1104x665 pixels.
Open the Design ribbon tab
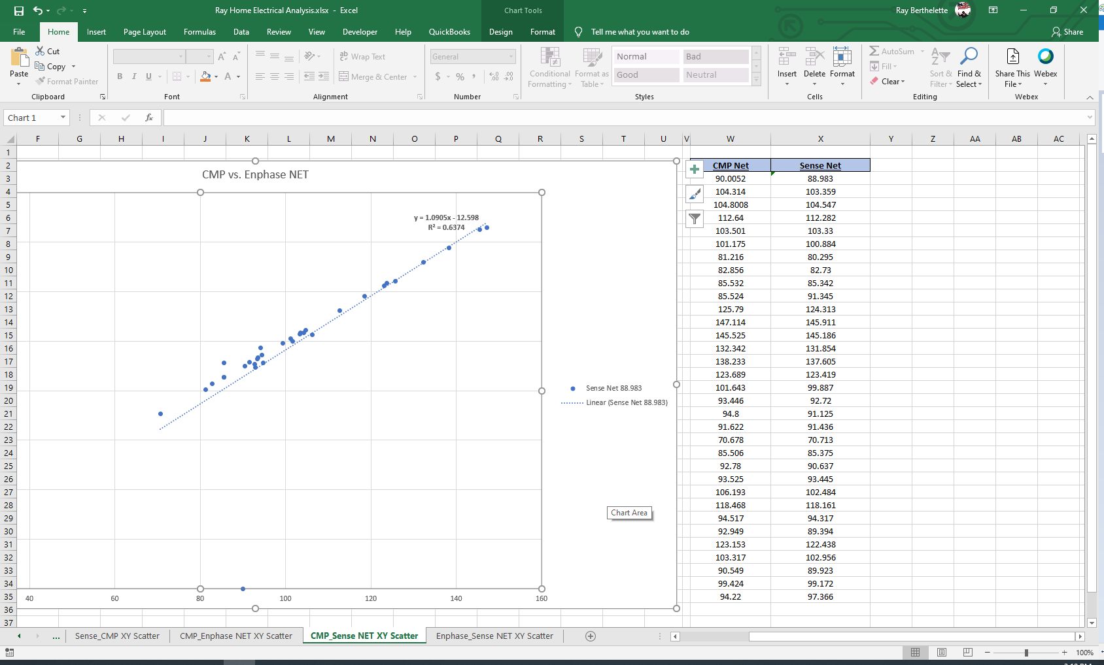coord(500,32)
